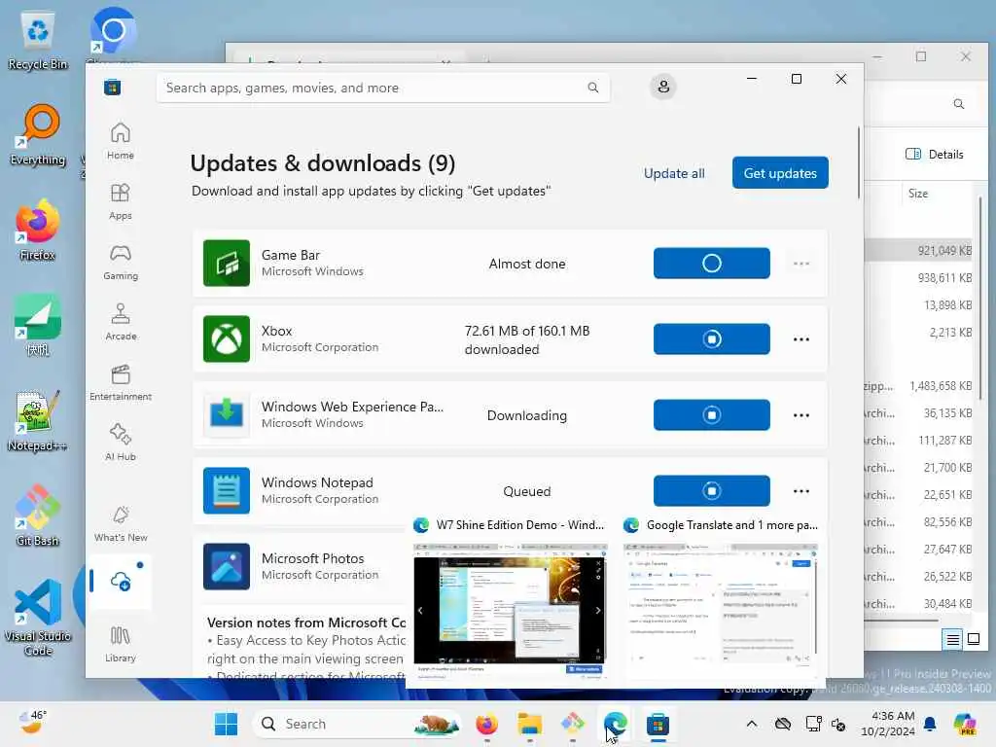
Task: Open Notepad++ desktop shortcut
Action: coord(38,420)
